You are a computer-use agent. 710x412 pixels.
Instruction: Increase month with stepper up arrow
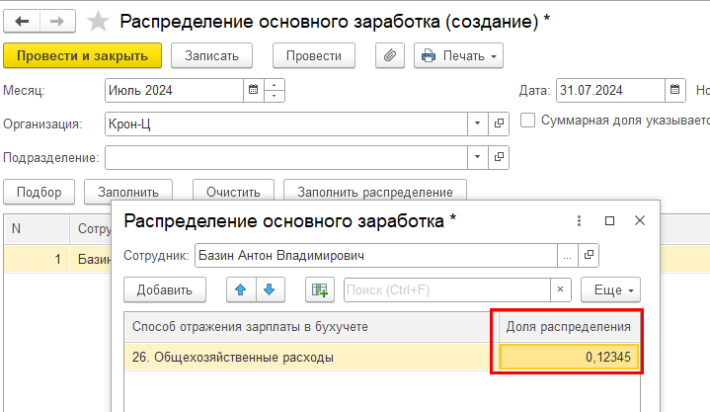click(274, 85)
